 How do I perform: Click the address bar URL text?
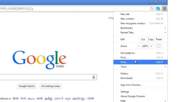click(x=16, y=8)
